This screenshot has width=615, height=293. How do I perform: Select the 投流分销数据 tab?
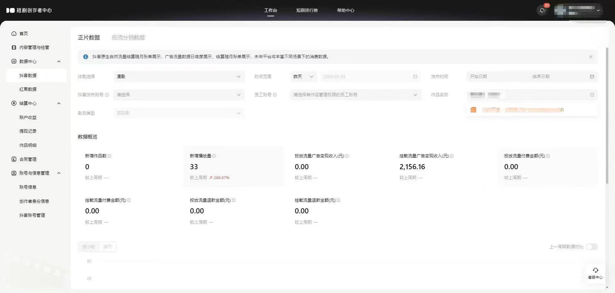[x=128, y=37]
